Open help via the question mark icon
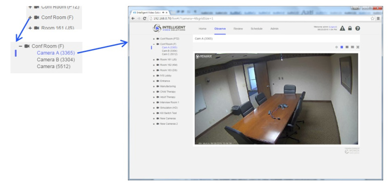The image size is (390, 186). click(x=358, y=28)
